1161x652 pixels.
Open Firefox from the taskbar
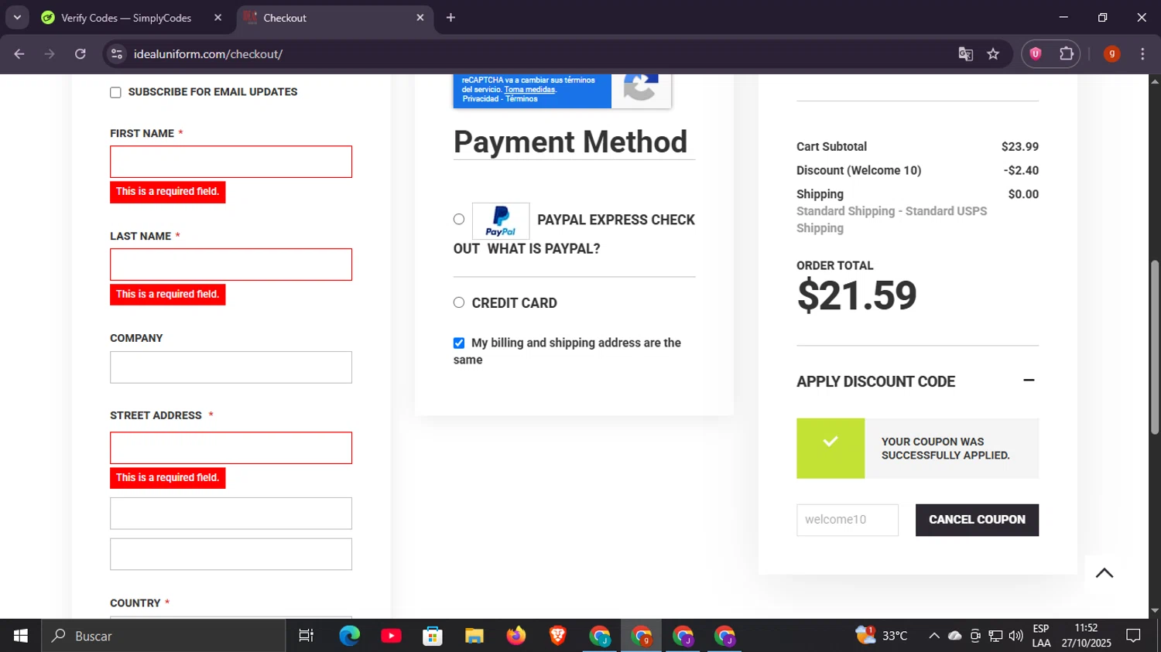click(x=516, y=636)
